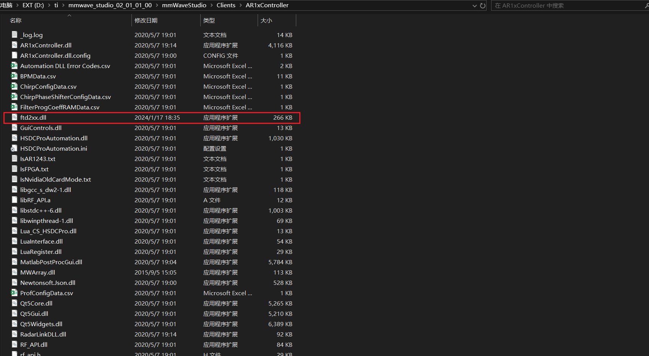Screen dimensions: 649x356
Task: Expand the chevron after EXT (D:) in path
Action: [50, 5]
